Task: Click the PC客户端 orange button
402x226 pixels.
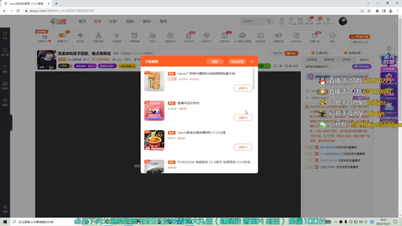Action: click(x=359, y=37)
